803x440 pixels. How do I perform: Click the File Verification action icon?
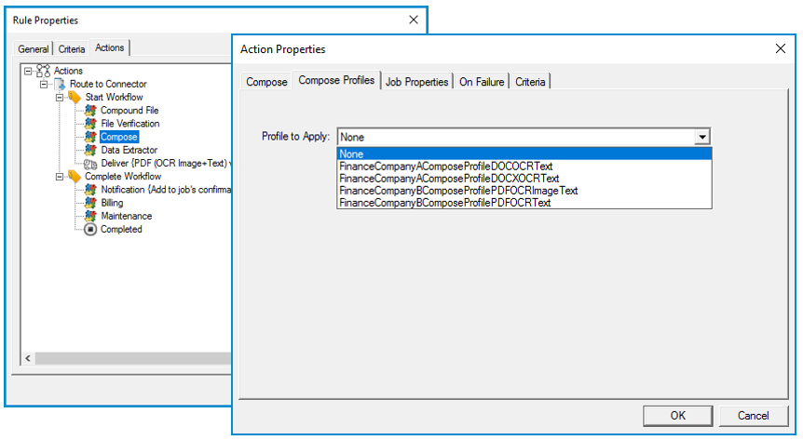coord(90,124)
